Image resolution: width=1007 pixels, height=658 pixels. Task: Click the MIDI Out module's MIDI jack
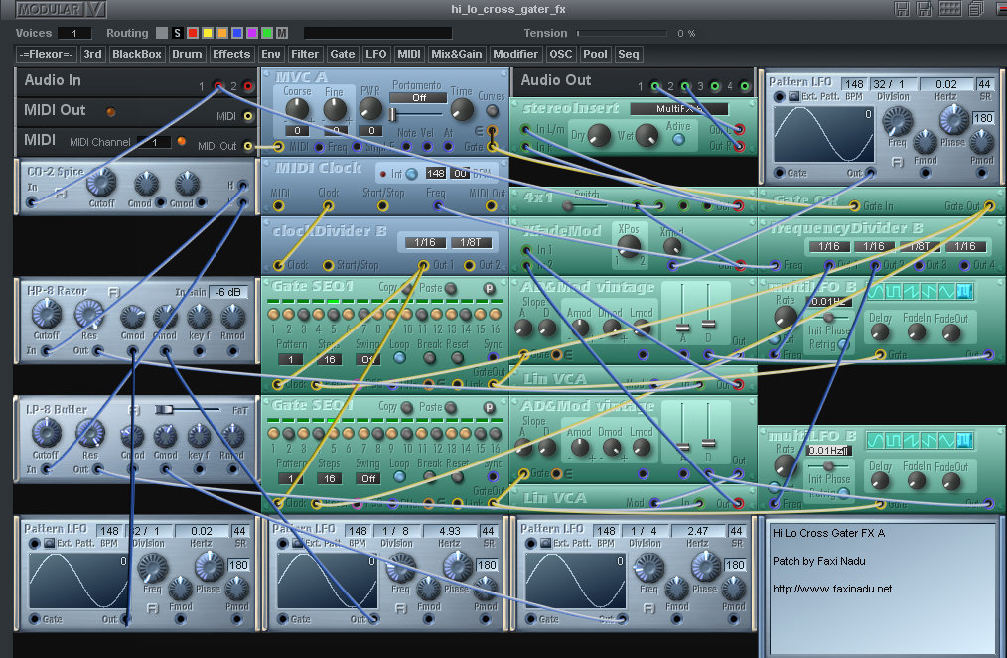click(x=248, y=116)
